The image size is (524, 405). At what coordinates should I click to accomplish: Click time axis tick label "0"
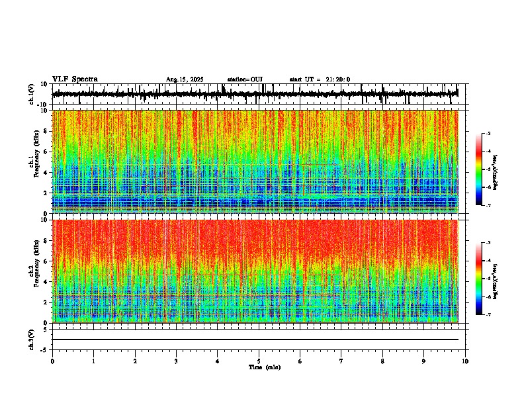(x=52, y=361)
